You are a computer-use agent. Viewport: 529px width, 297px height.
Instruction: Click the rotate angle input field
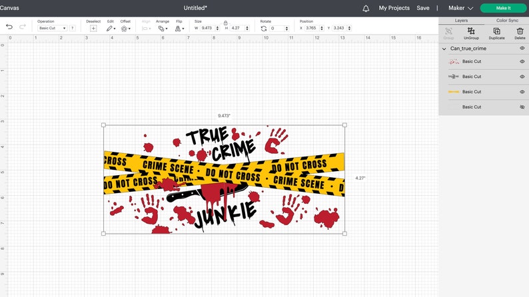pyautogui.click(x=277, y=29)
